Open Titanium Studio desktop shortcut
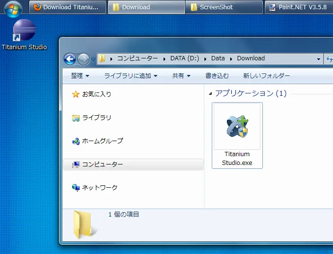Screen dimensions: 333x254 [24, 35]
